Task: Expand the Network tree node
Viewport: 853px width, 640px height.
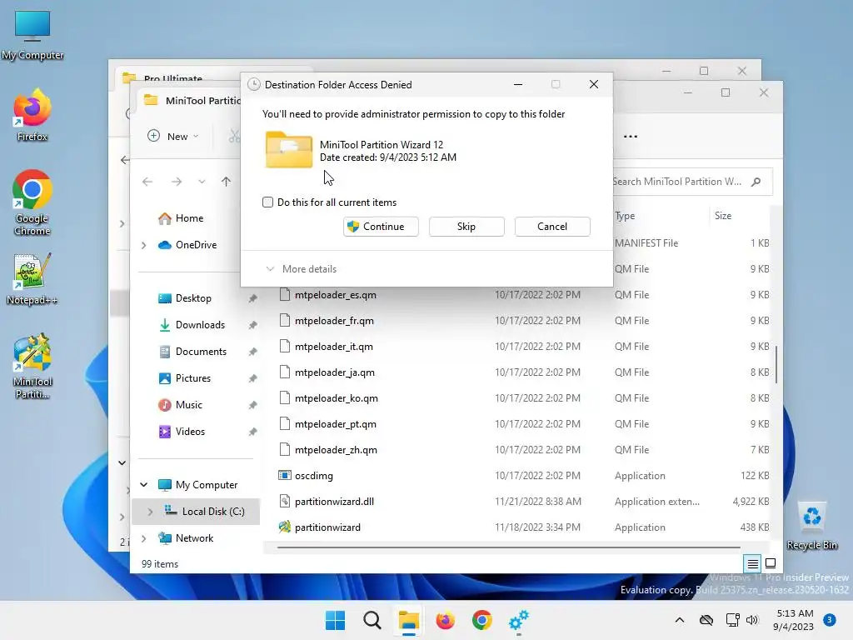Action: click(143, 538)
